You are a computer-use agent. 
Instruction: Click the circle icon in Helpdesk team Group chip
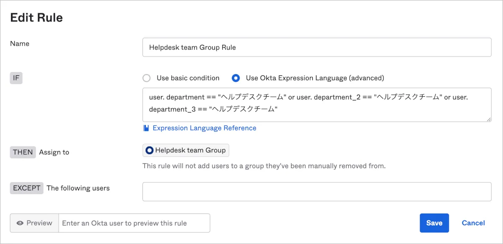[150, 150]
